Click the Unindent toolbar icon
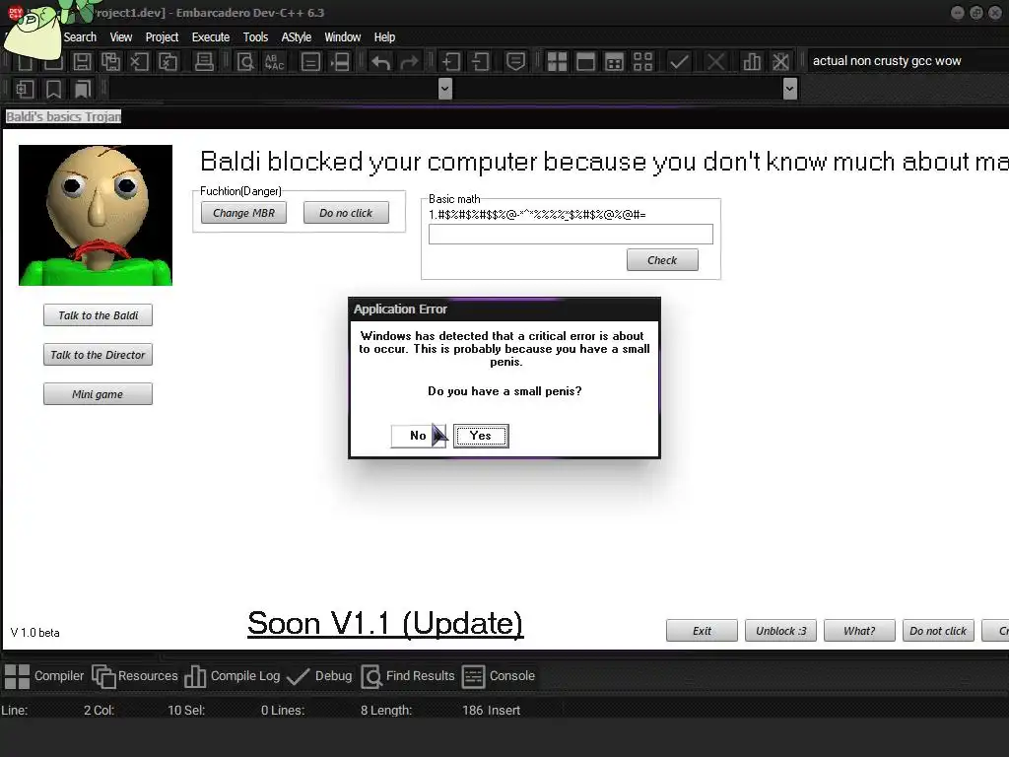 (x=480, y=62)
